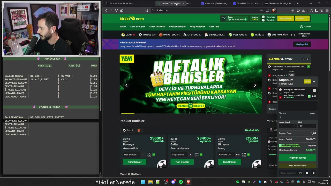Toggle the B banko marker on coupon
The height and width of the screenshot is (186, 331).
pyautogui.click(x=281, y=94)
